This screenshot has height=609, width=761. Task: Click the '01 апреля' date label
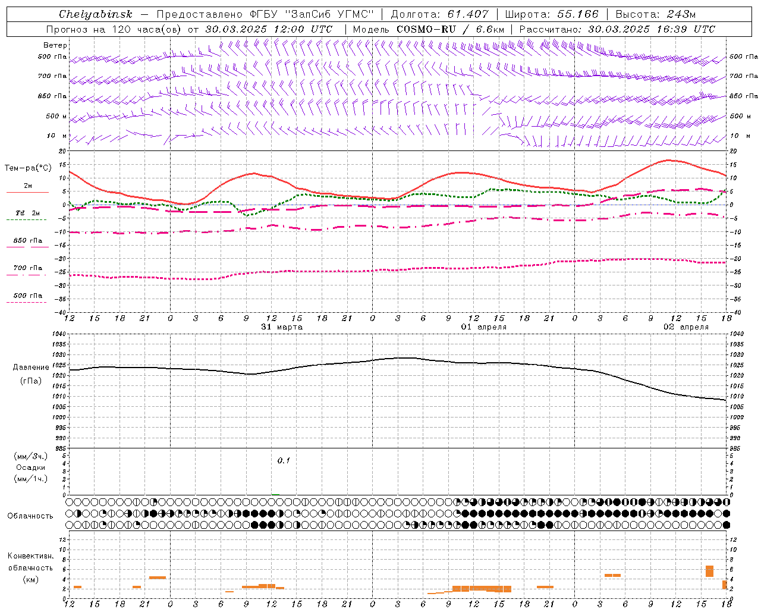tap(484, 327)
